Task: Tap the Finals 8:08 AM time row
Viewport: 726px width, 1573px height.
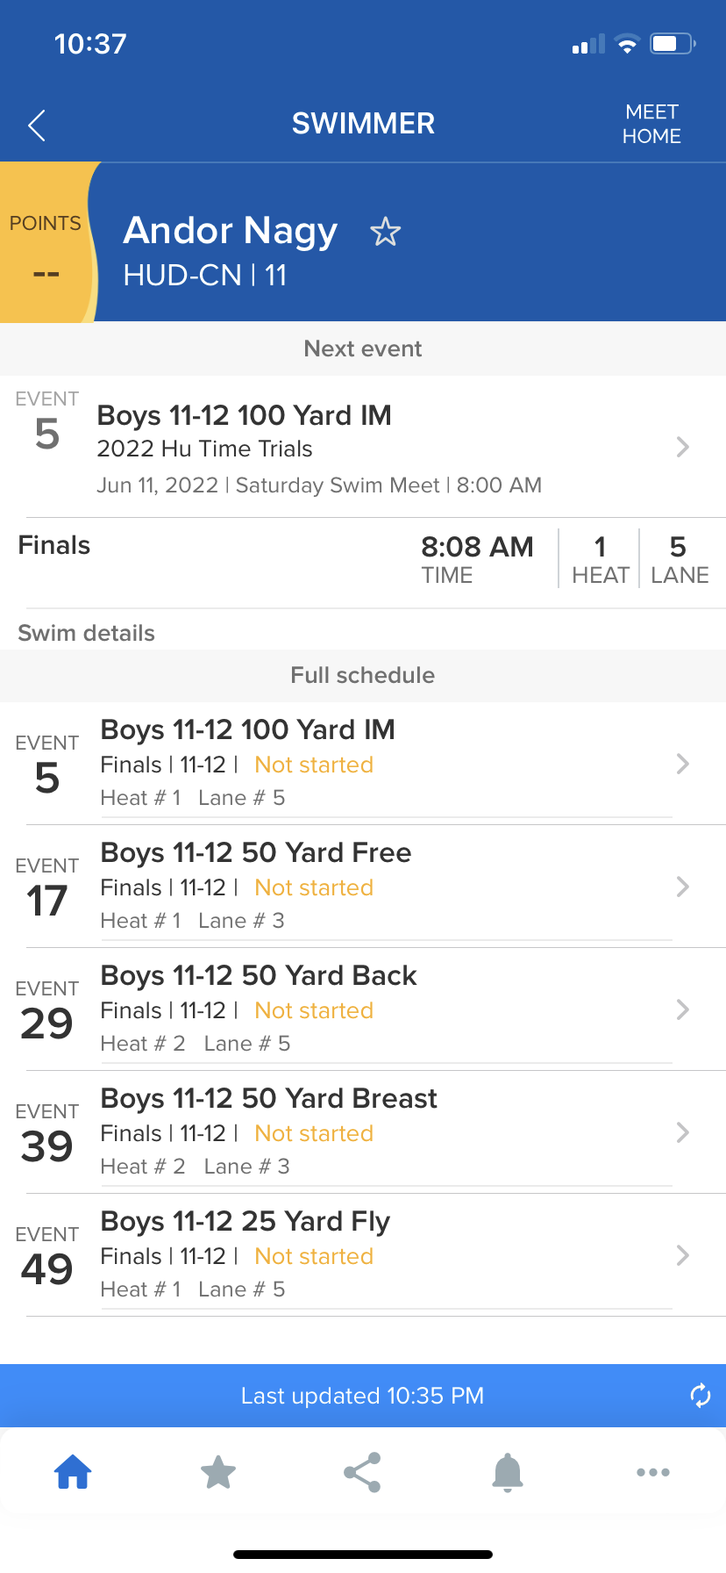Action: tap(476, 558)
